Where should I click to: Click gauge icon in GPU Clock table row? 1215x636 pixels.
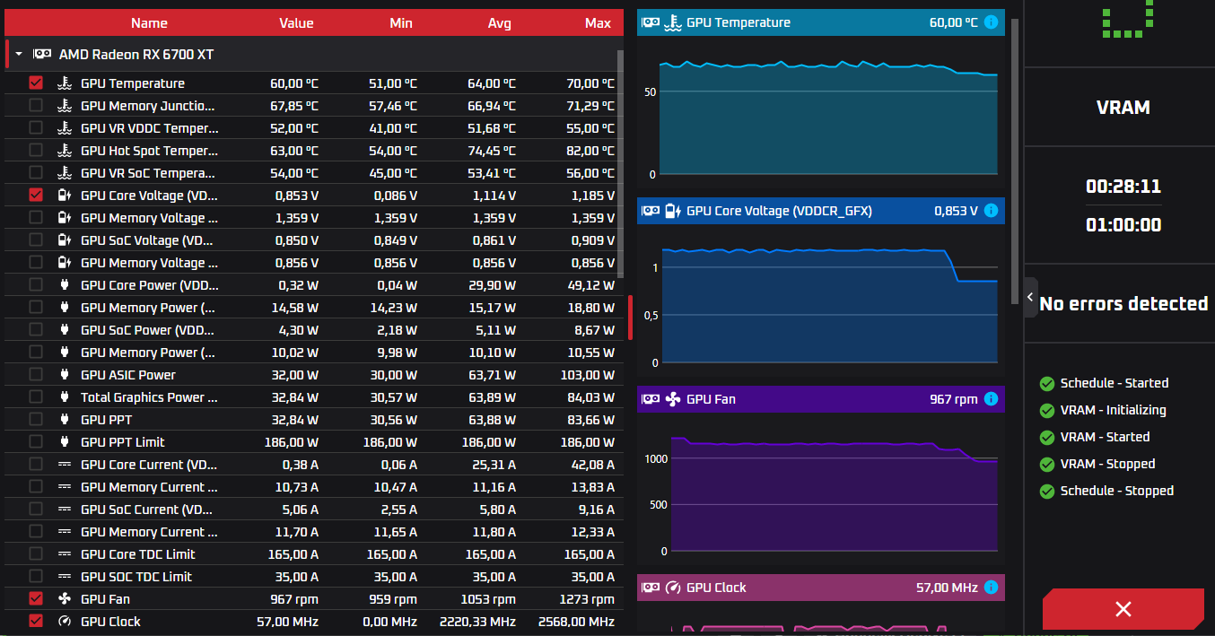(x=64, y=622)
